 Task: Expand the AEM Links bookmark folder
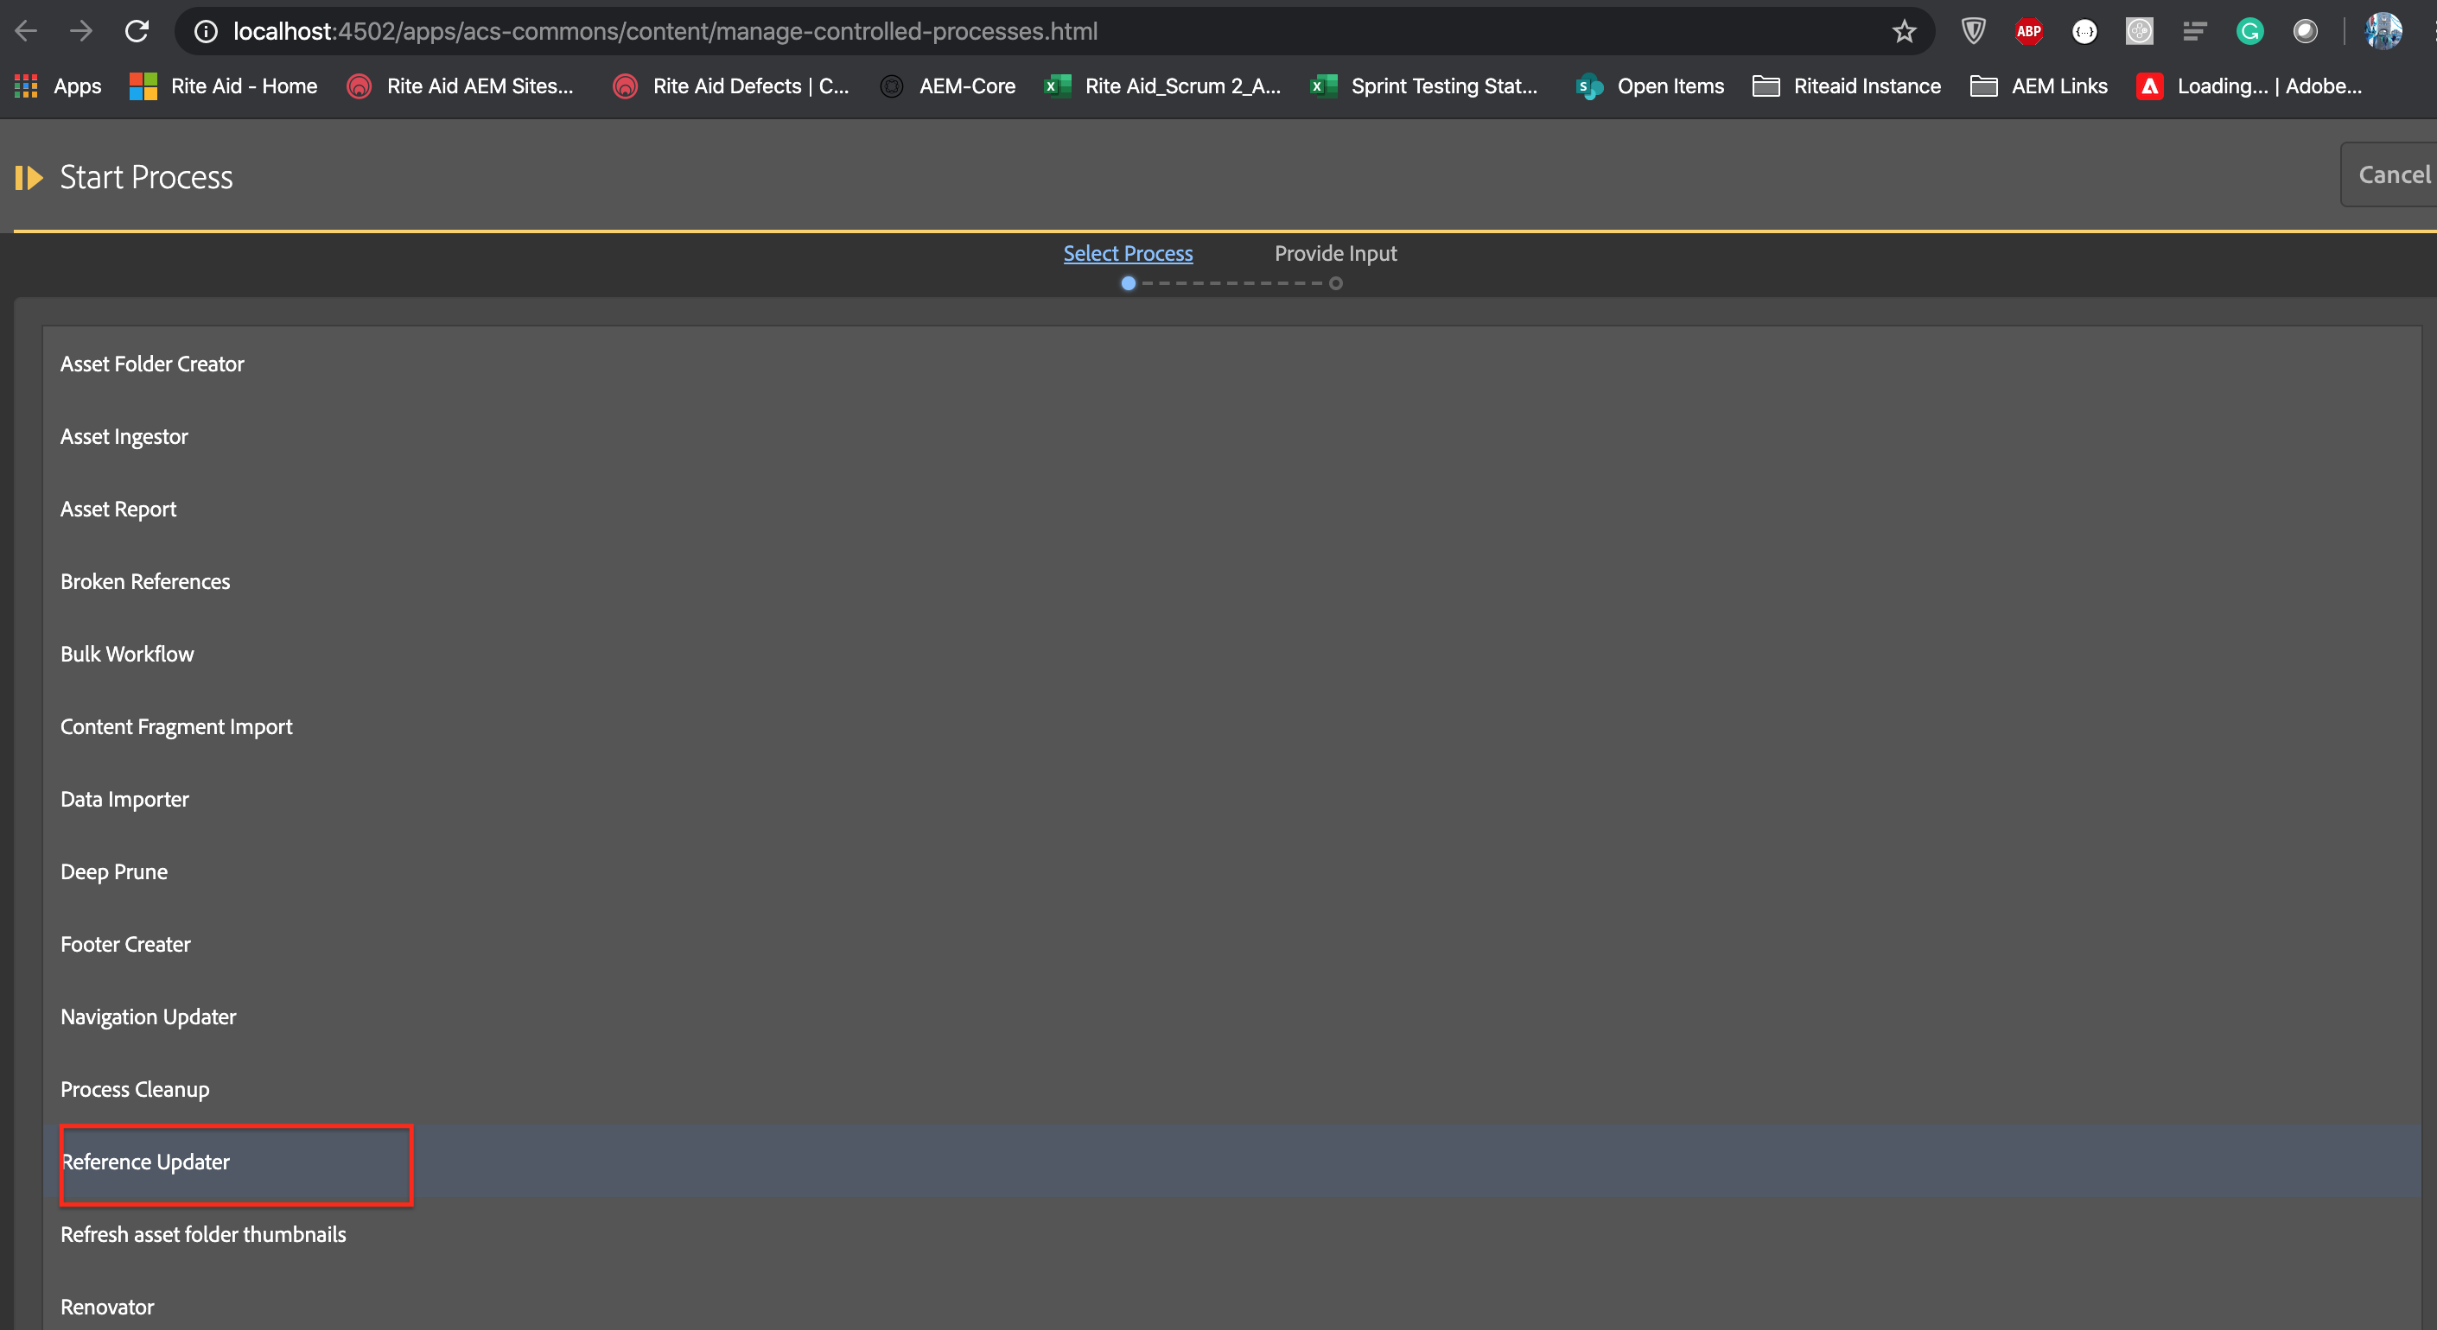click(x=2039, y=86)
